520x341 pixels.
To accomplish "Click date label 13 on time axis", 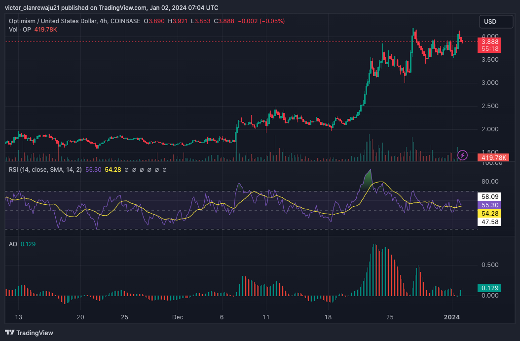I will click(x=19, y=317).
